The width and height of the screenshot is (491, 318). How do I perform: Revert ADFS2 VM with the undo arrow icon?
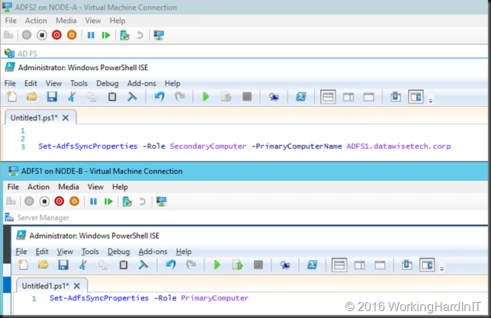(140, 35)
